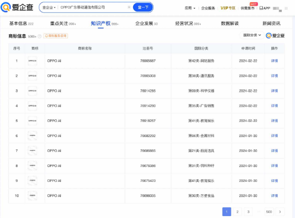Image resolution: width=295 pixels, height=218 pixels.
Task: Go to page 2 of results
Action: tap(237, 212)
